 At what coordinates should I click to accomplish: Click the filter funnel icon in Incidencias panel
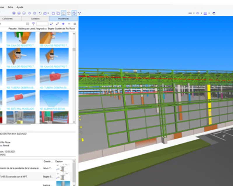(x=34, y=24)
